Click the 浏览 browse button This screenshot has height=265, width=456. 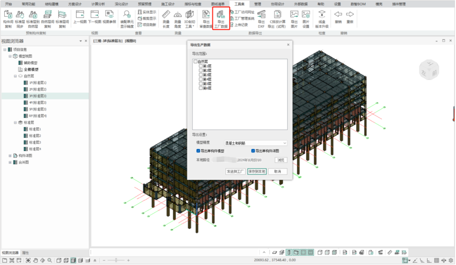[281, 160]
